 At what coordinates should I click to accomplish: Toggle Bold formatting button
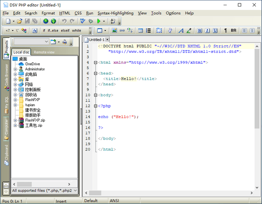coord(199,31)
